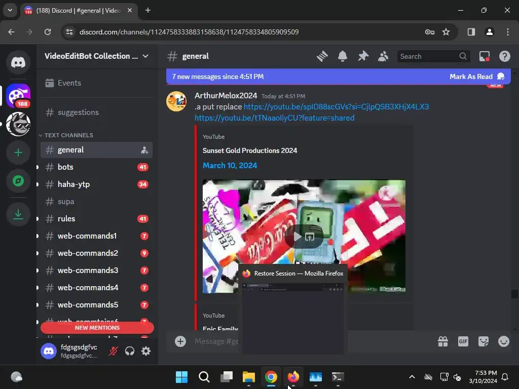519x389 pixels.
Task: Open web-commands4 channel
Action: point(96,288)
